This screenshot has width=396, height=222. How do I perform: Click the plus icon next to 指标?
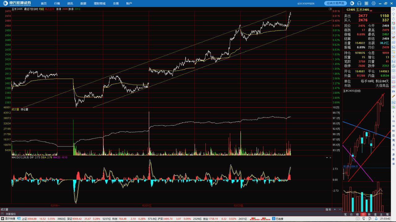(334, 209)
